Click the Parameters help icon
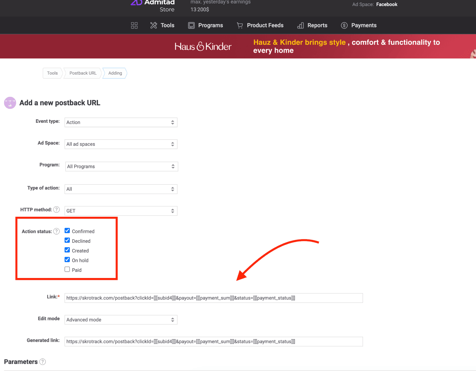The height and width of the screenshot is (371, 476). (43, 362)
